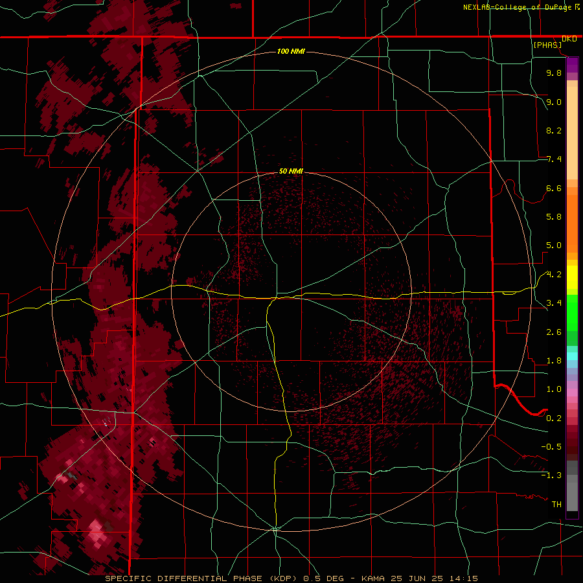
Task: Pick the yellow segment of the color bar
Action: coord(572,277)
